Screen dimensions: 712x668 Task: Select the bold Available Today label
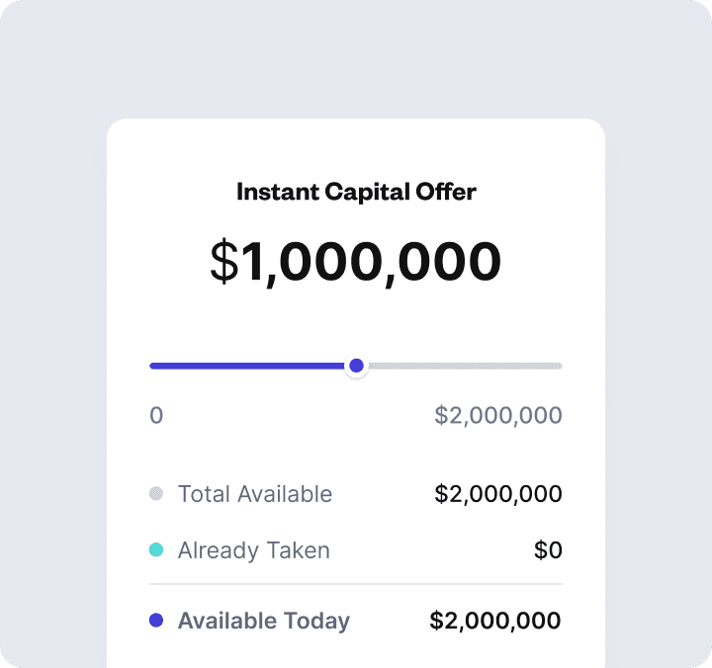coord(264,622)
